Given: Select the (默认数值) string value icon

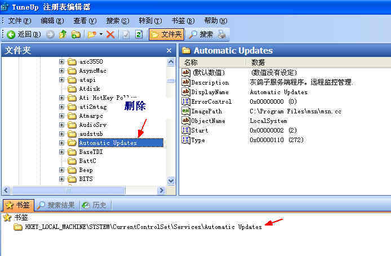Looking at the screenshot, I should [x=186, y=73].
